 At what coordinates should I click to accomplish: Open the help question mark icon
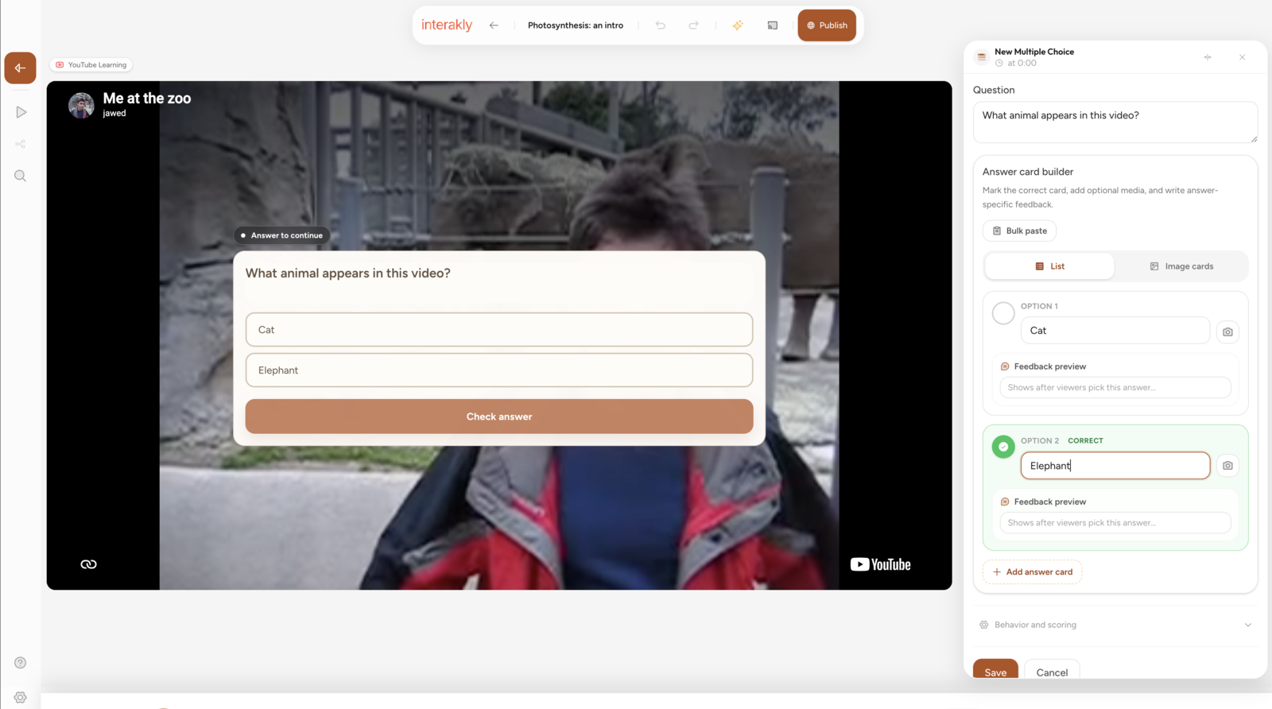[21, 663]
